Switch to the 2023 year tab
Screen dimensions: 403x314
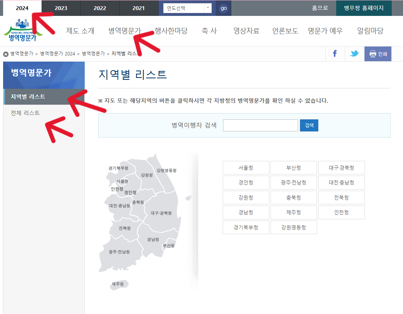point(61,8)
